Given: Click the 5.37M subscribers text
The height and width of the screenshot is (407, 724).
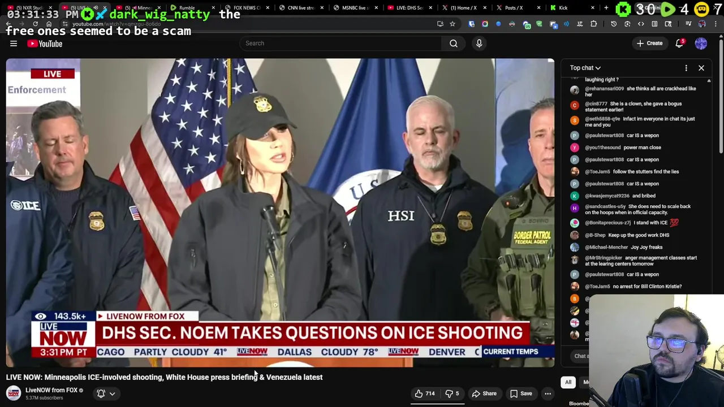Looking at the screenshot, I should [44, 398].
